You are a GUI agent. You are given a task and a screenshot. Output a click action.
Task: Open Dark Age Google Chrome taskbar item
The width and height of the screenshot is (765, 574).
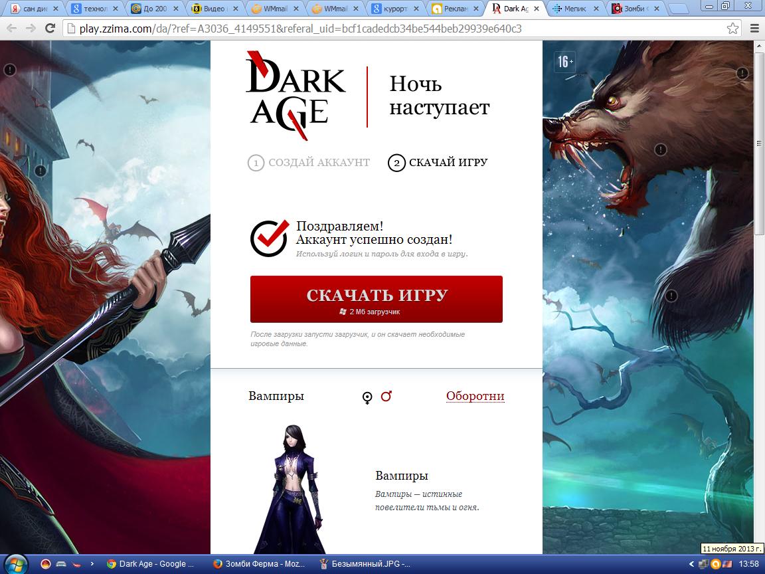tap(151, 564)
